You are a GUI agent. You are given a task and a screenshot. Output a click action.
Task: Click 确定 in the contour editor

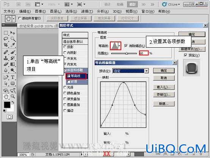point(164,70)
